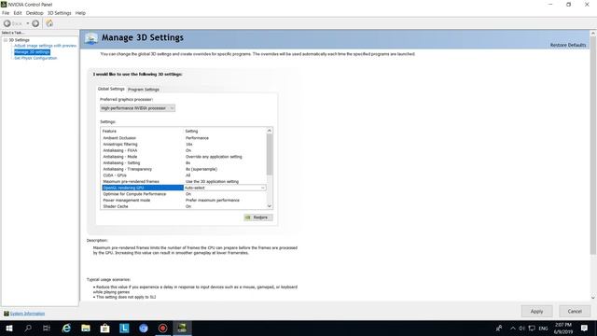Select the Antialiasing - Transparency row
Image resolution: width=597 pixels, height=336 pixels.
tap(184, 169)
